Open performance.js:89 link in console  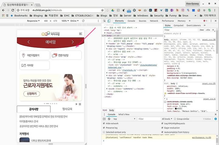[x=201, y=137]
